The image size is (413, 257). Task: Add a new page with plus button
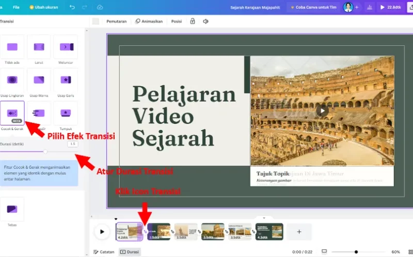click(x=299, y=232)
